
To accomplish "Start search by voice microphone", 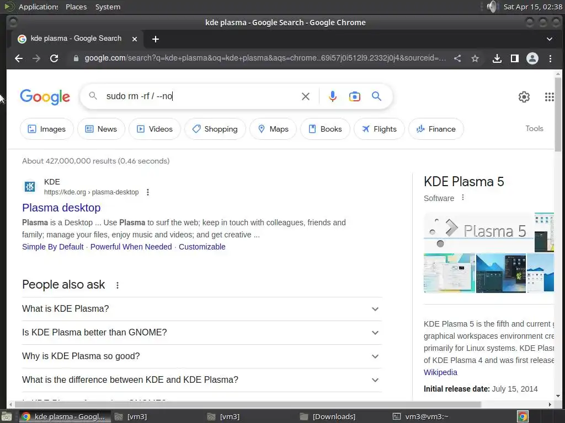I will tap(333, 96).
